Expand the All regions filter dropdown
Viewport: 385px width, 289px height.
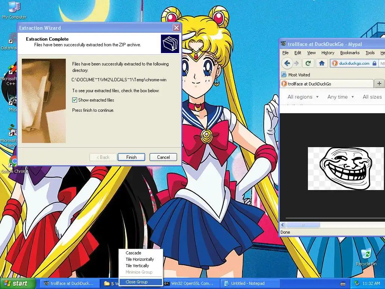tap(303, 97)
